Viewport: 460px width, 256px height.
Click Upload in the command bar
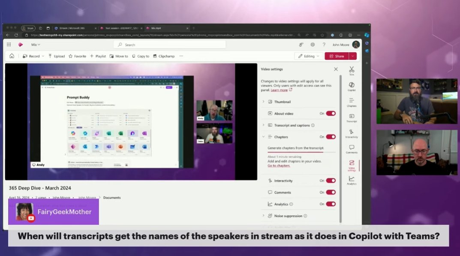[x=57, y=56]
